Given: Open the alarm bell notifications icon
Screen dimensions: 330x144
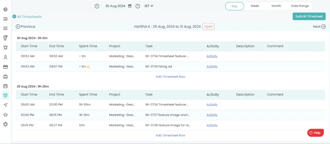Looking at the screenshot, I should pyautogui.click(x=5, y=47).
